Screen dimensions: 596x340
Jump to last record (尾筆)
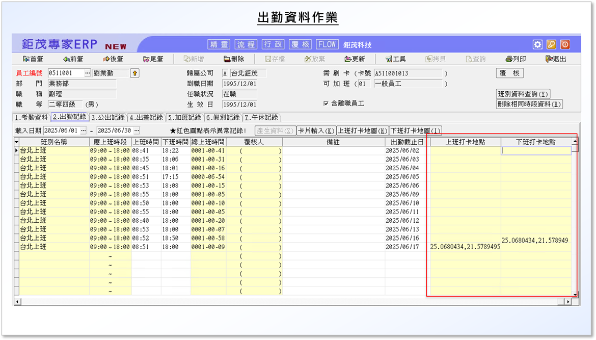[153, 59]
